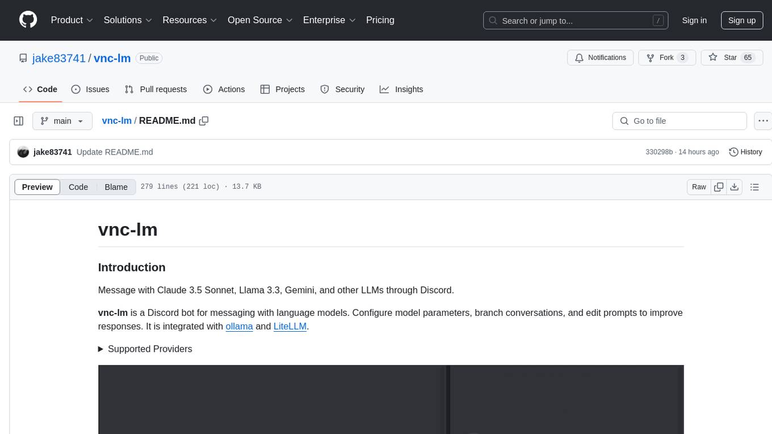772x434 pixels.
Task: Switch to the Code tab
Action: point(40,89)
